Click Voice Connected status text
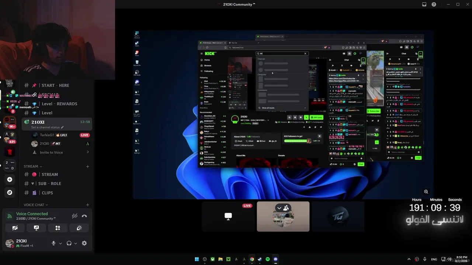This screenshot has height=265, width=472. [32, 213]
